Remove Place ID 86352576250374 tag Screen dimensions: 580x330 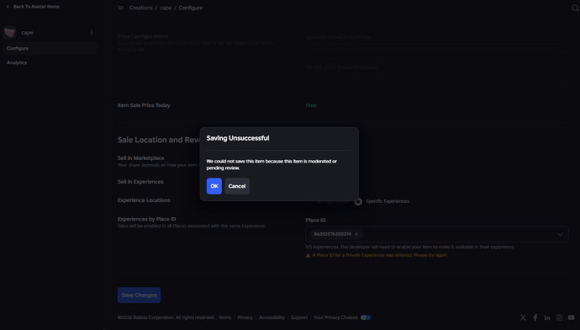pos(356,234)
